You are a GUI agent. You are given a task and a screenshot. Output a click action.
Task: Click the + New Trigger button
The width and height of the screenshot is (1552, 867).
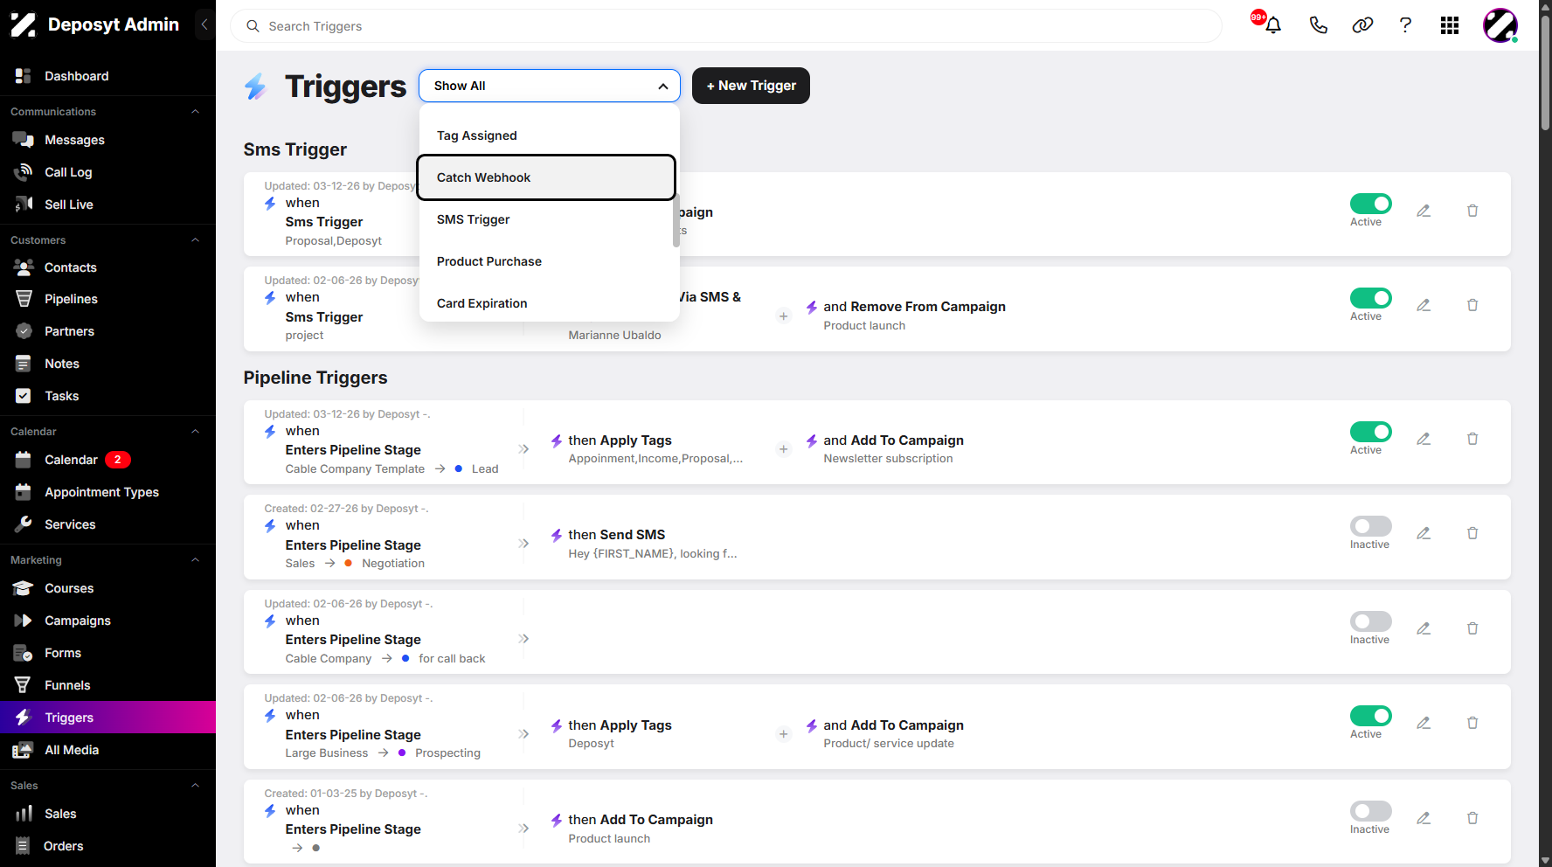coord(751,86)
